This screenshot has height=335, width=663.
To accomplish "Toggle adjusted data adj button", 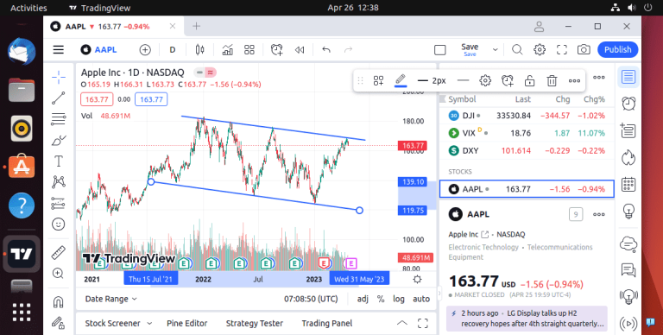I will [x=363, y=299].
